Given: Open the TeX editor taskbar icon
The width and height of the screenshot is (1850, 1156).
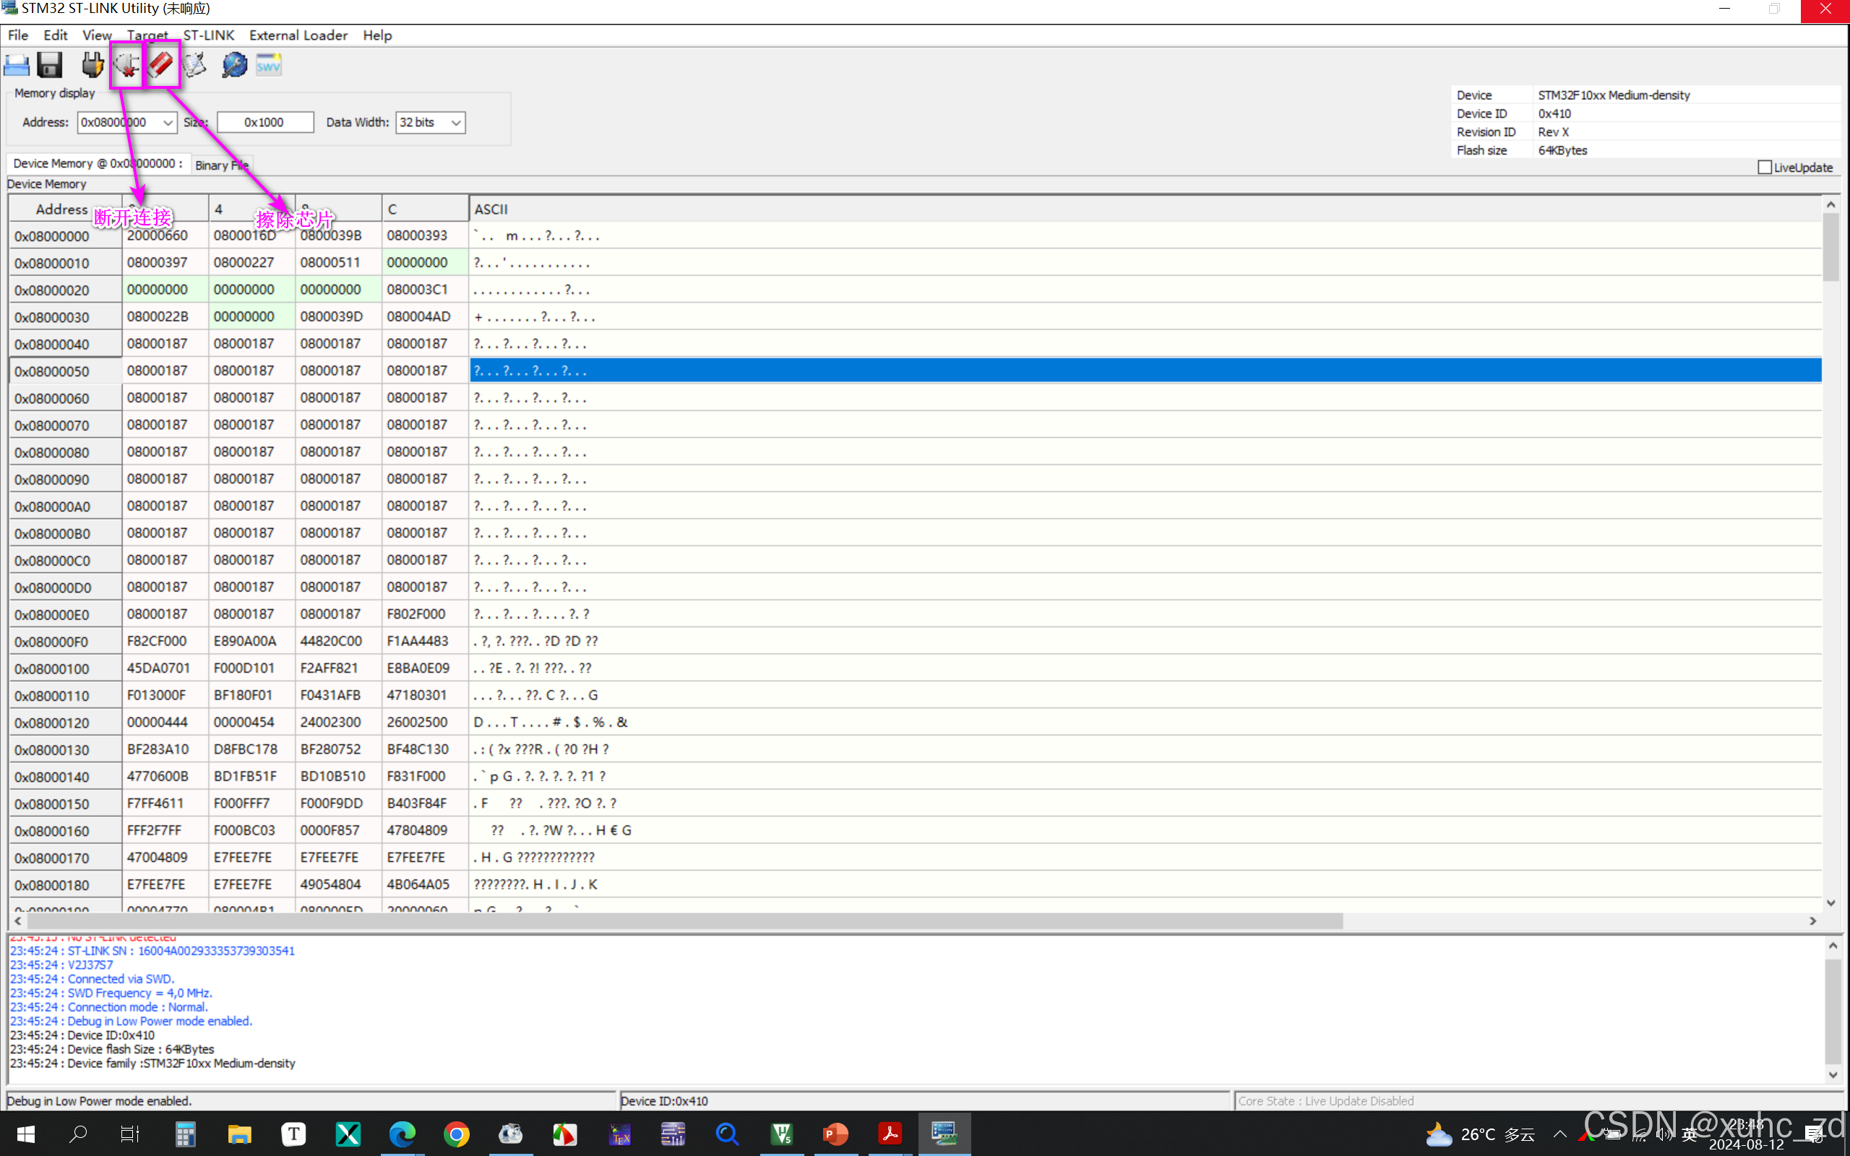Looking at the screenshot, I should (x=619, y=1134).
